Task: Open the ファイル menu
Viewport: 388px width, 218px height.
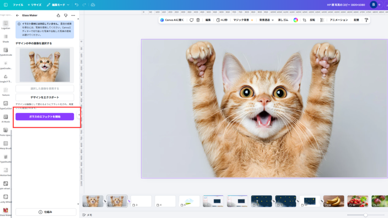Action: 18,5
